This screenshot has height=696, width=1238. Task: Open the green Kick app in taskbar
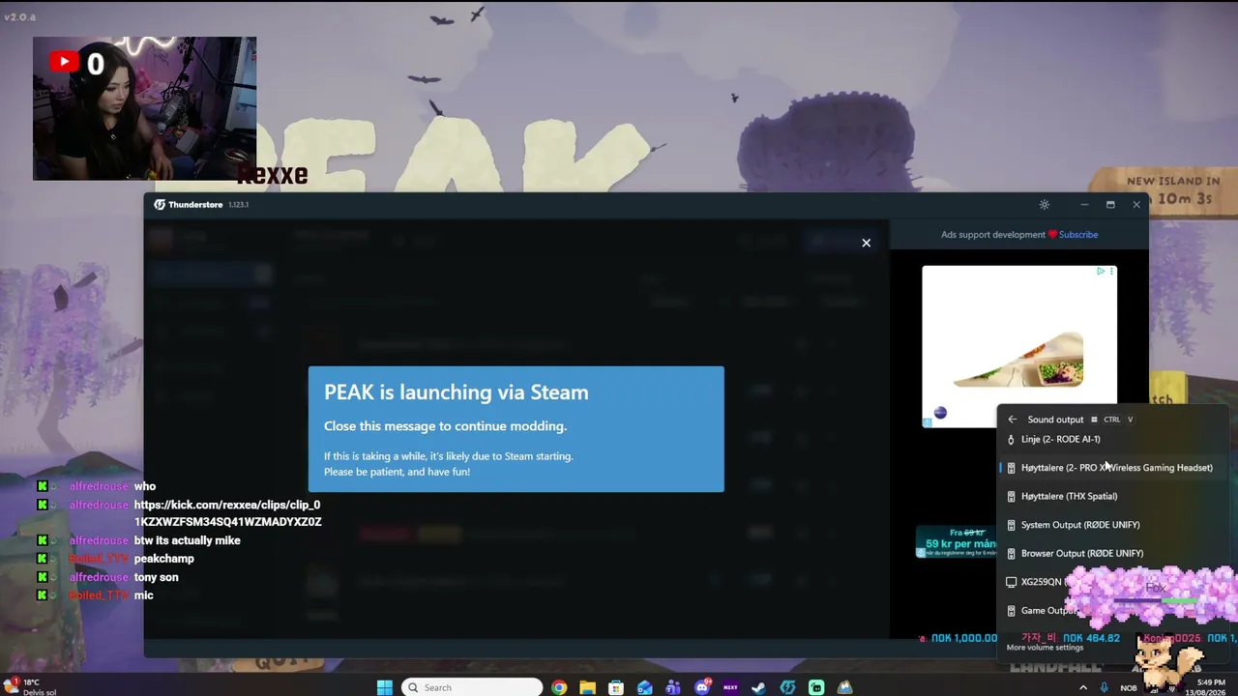[816, 687]
